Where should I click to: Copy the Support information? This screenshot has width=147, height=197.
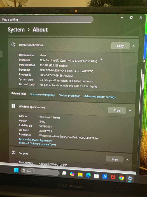tap(115, 159)
